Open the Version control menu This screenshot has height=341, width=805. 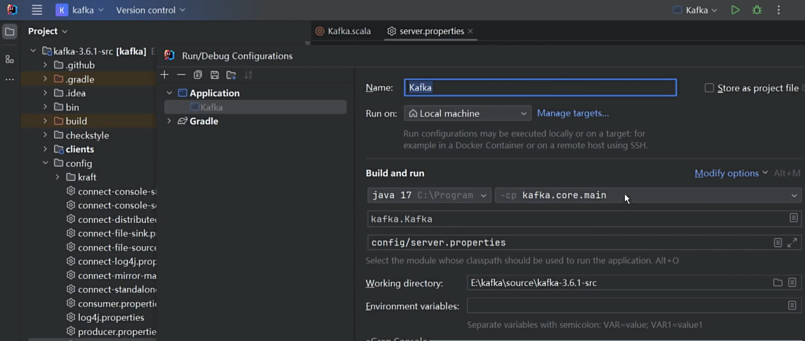tap(150, 10)
